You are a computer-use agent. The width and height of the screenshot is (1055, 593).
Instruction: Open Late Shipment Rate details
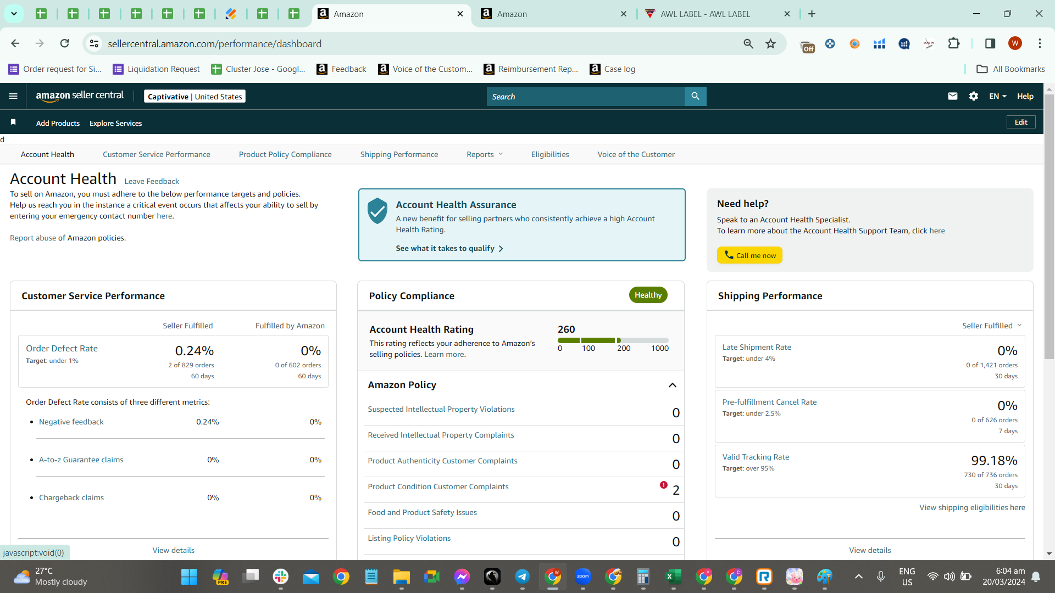coord(757,347)
